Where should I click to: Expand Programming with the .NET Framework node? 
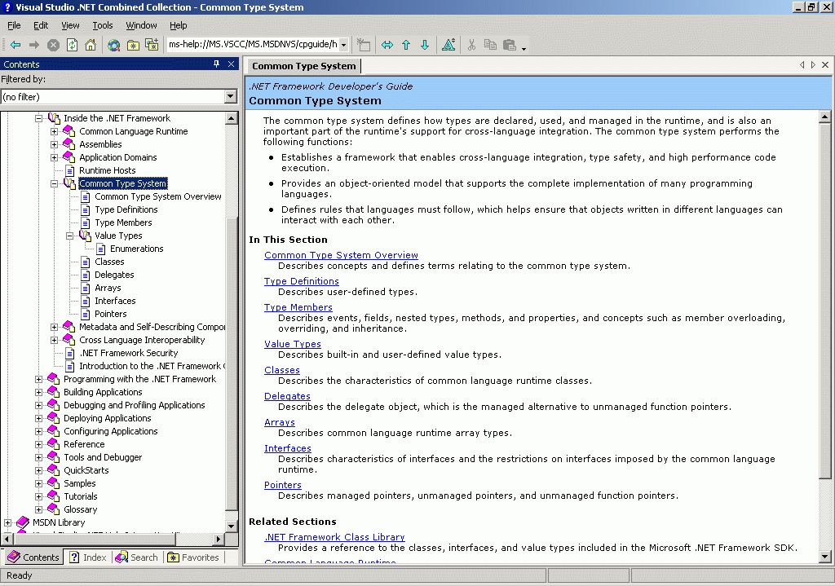[39, 379]
